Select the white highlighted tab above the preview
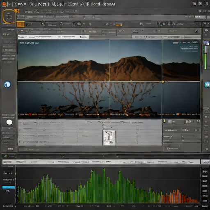Screen dimensions: 210x210 point(53,37)
